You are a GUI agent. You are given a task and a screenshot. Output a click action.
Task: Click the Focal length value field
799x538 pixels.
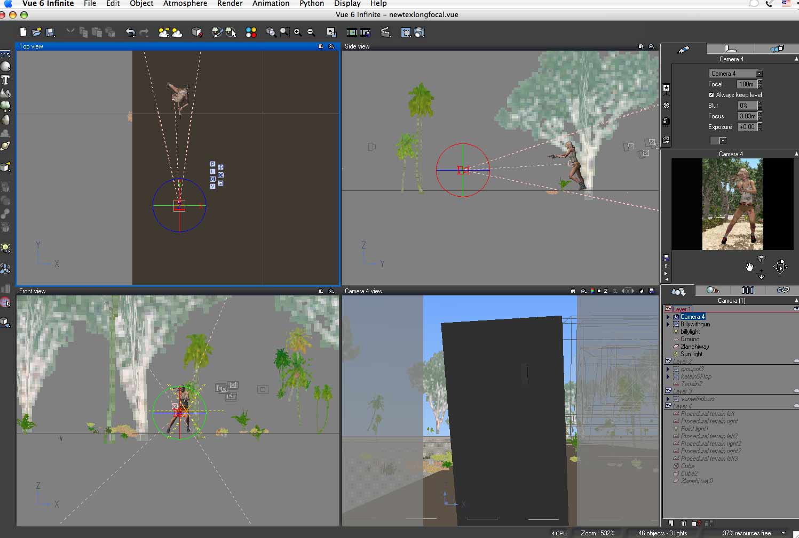pyautogui.click(x=746, y=84)
